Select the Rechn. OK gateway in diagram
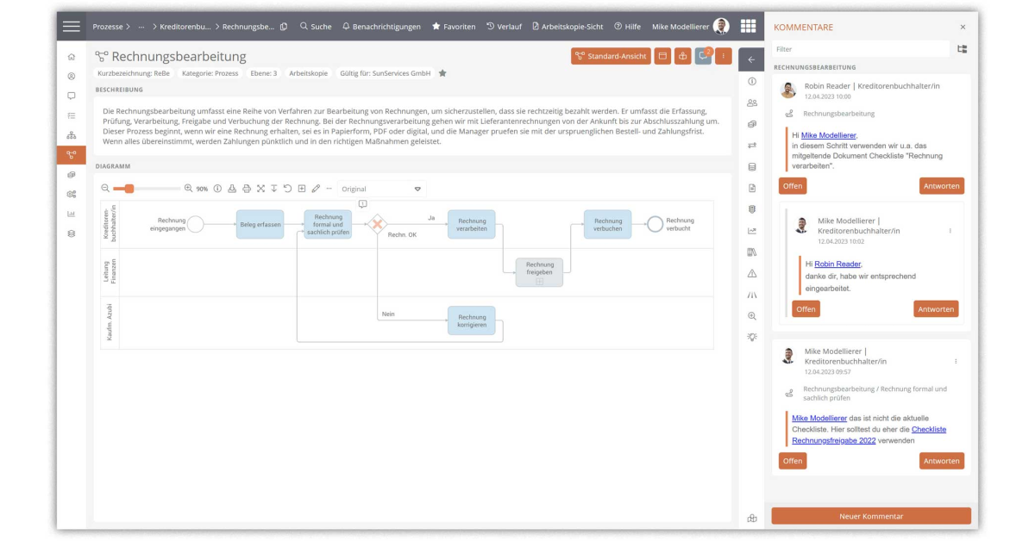 coord(377,224)
